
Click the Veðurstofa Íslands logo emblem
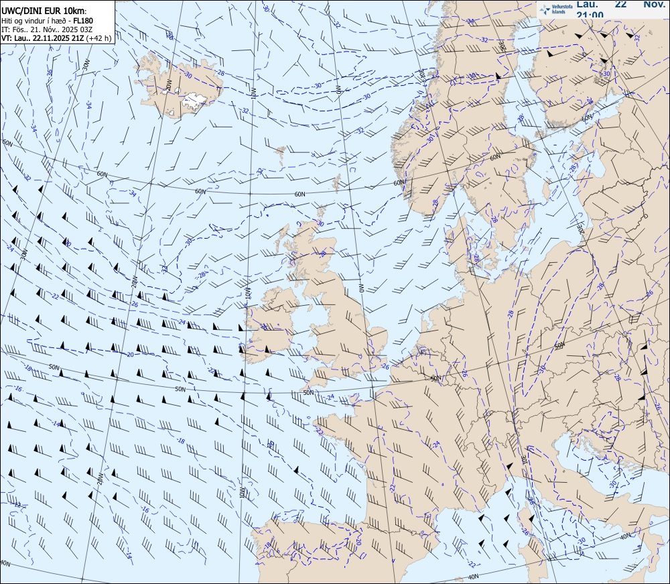545,9
